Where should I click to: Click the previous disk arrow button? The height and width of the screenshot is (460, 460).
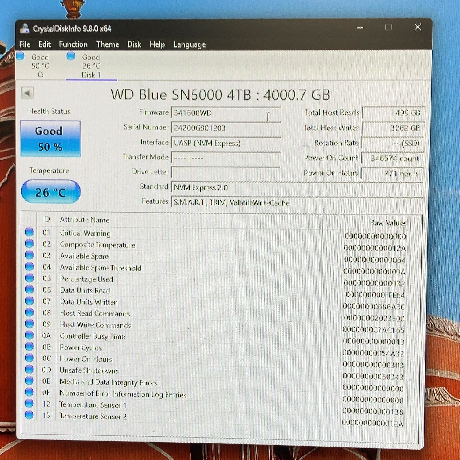click(x=27, y=93)
